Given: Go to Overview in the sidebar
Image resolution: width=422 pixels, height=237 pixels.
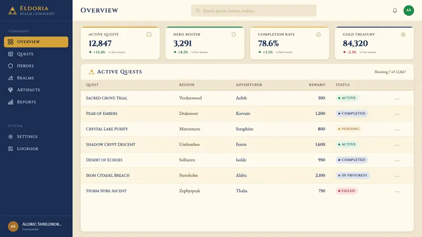Looking at the screenshot, I should (36, 42).
